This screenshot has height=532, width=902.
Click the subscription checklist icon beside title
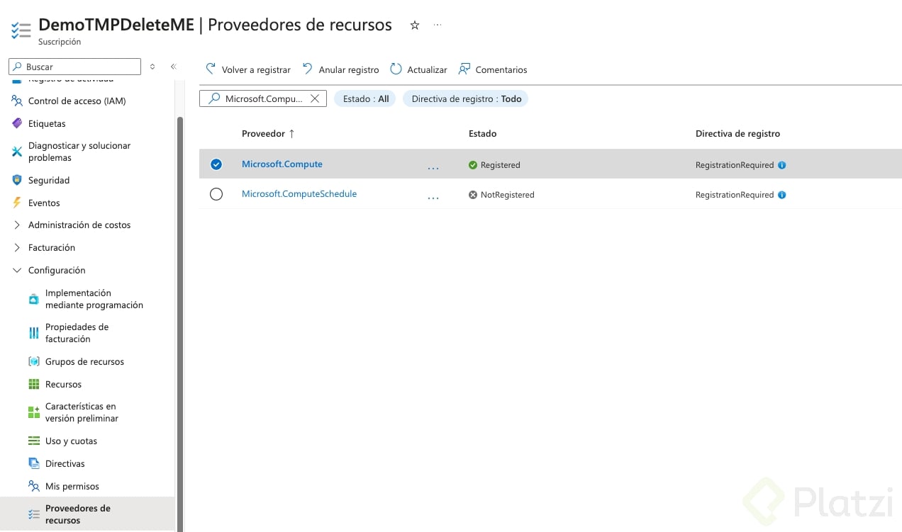tap(21, 30)
